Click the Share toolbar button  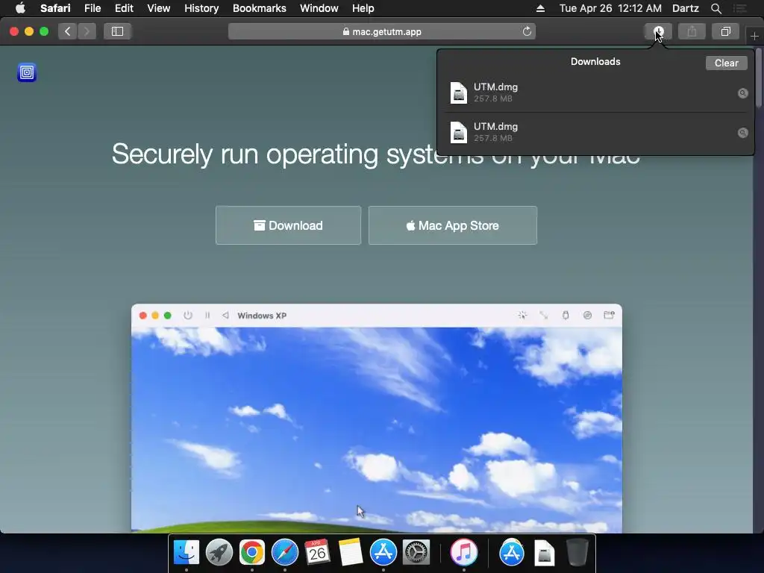click(x=692, y=31)
